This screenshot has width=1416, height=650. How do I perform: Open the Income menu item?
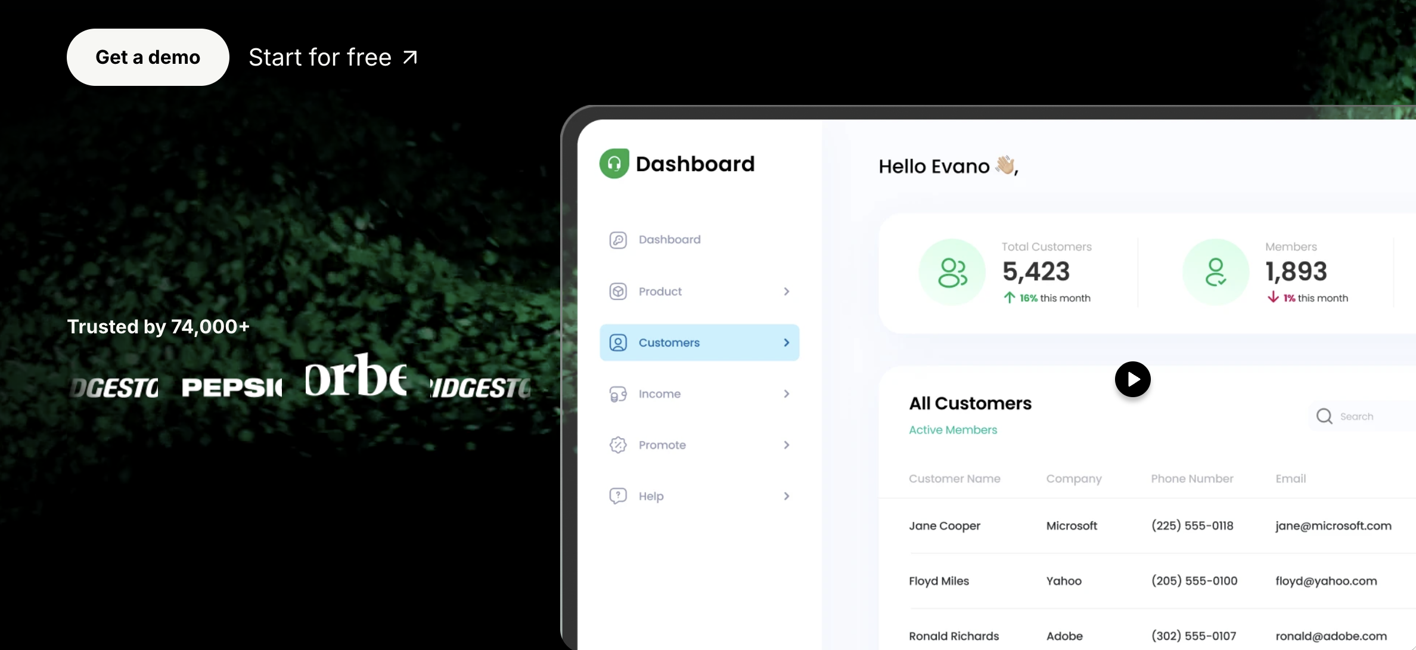(700, 394)
